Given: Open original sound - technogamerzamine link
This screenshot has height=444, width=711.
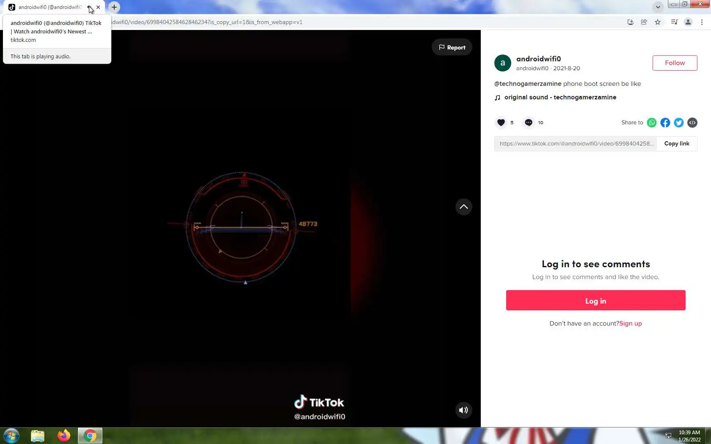Looking at the screenshot, I should pyautogui.click(x=560, y=97).
